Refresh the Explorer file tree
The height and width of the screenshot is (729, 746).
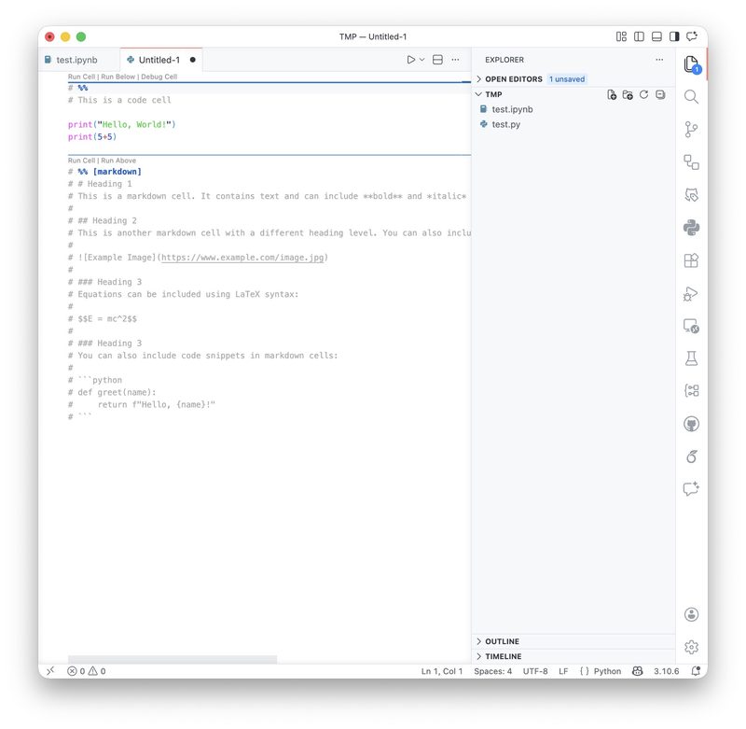pyautogui.click(x=643, y=95)
